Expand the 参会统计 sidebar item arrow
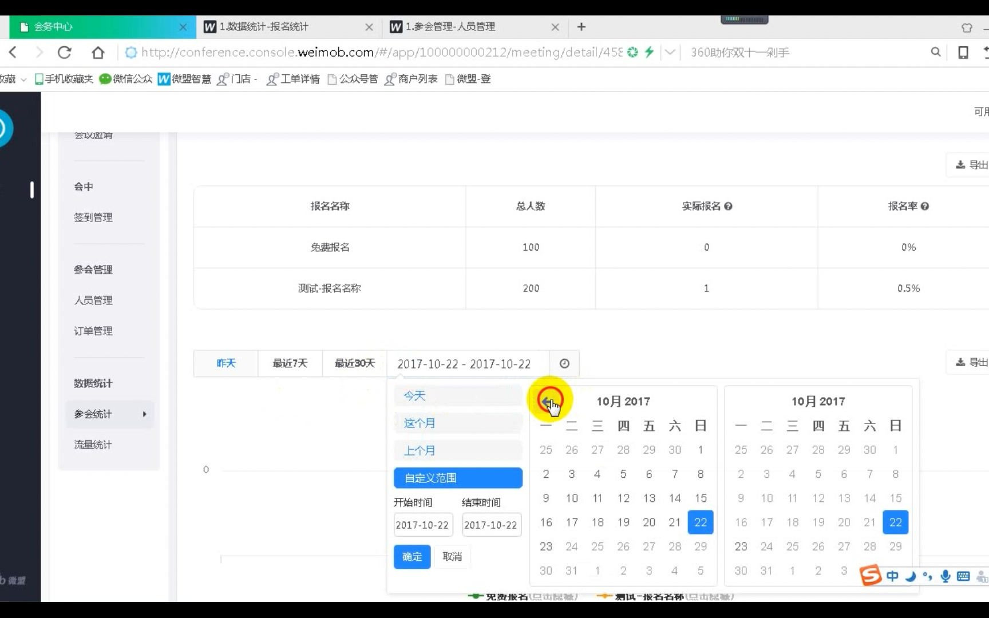Image resolution: width=989 pixels, height=618 pixels. point(144,414)
